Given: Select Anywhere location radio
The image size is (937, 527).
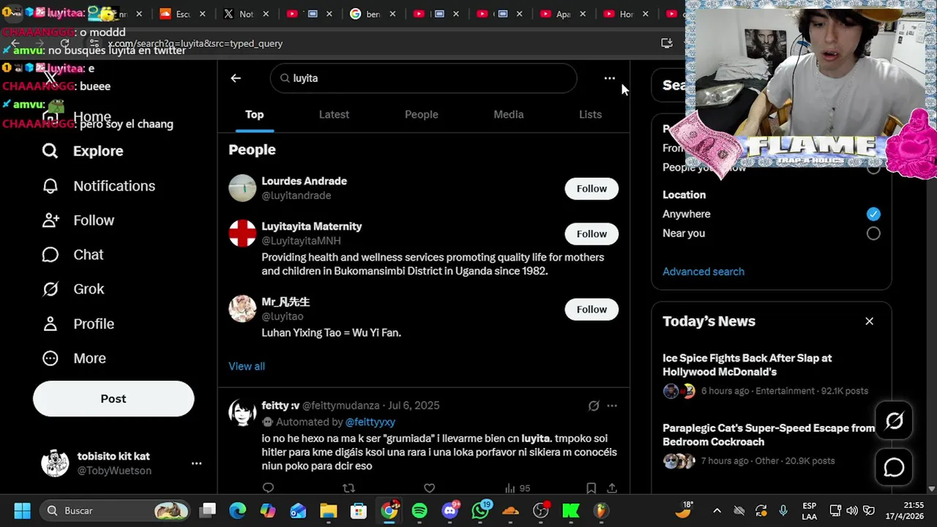Looking at the screenshot, I should coord(873,214).
